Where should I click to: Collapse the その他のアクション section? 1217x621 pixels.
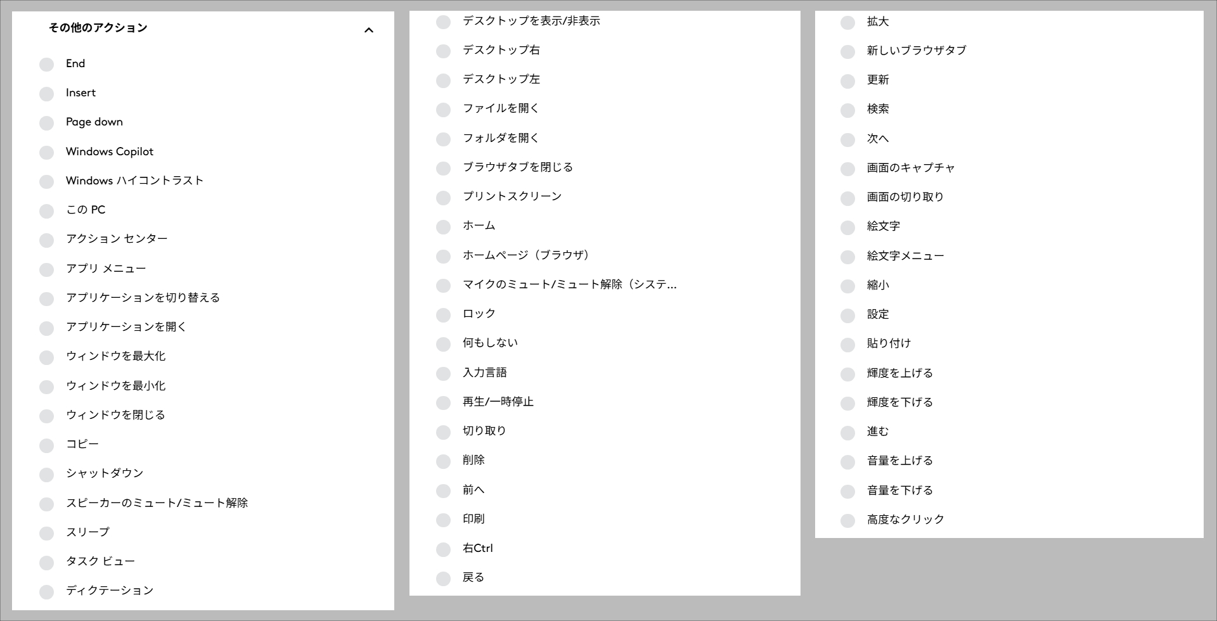(368, 30)
